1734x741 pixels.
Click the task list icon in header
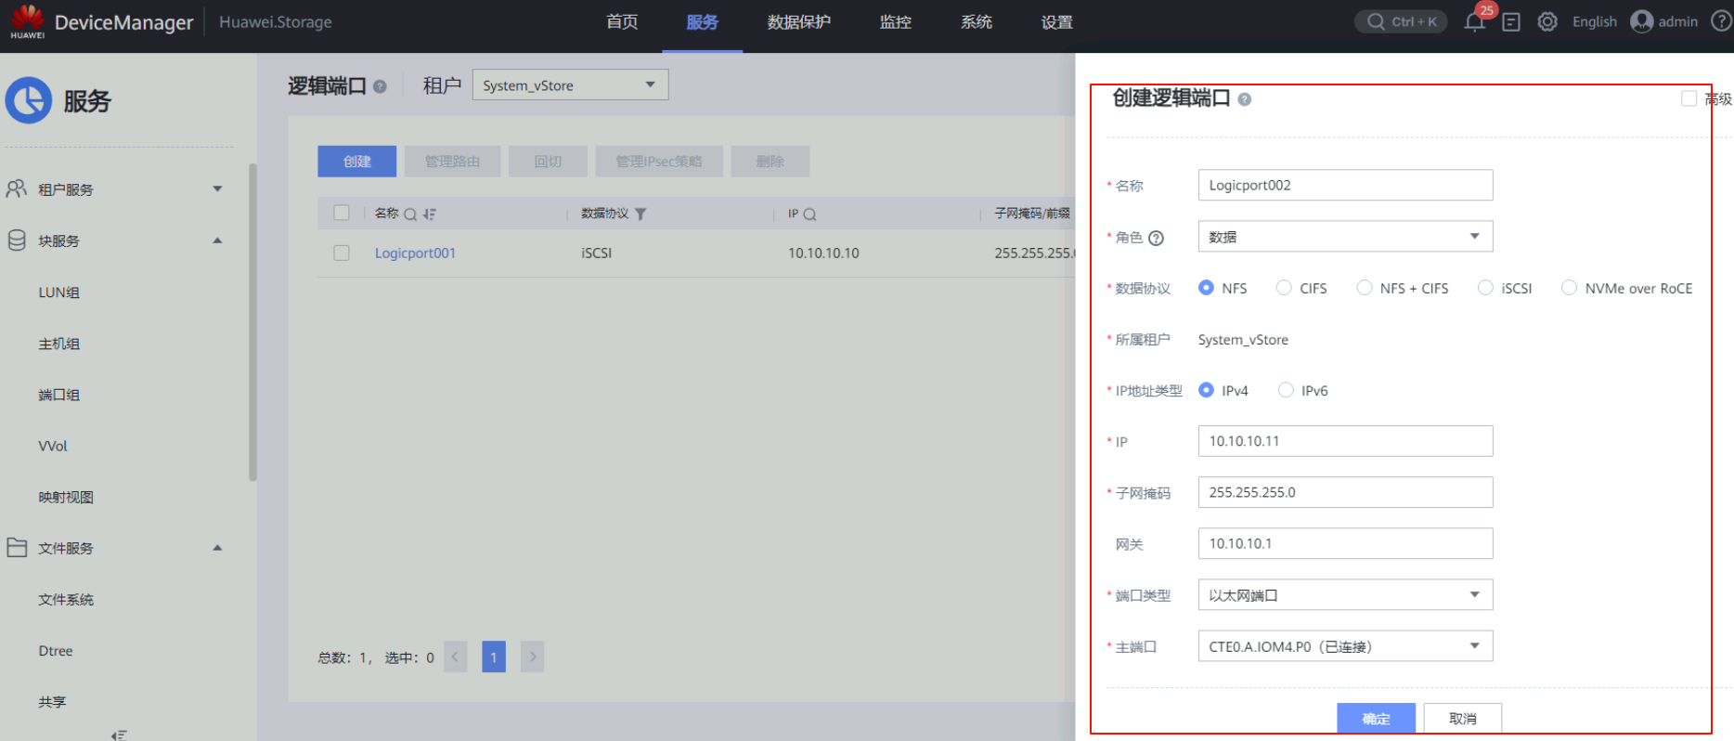(x=1511, y=22)
